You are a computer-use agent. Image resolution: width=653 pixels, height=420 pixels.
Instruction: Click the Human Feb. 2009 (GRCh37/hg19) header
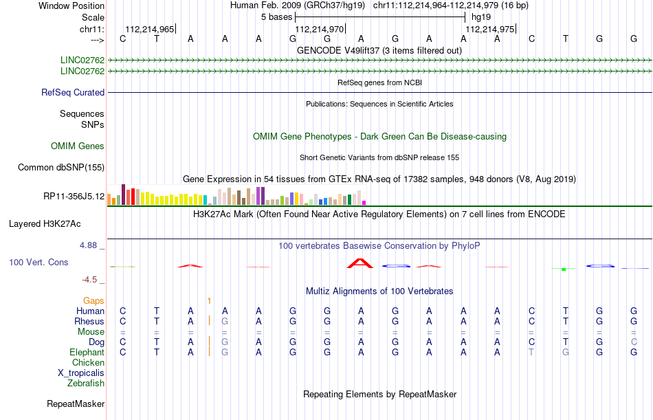pos(298,5)
